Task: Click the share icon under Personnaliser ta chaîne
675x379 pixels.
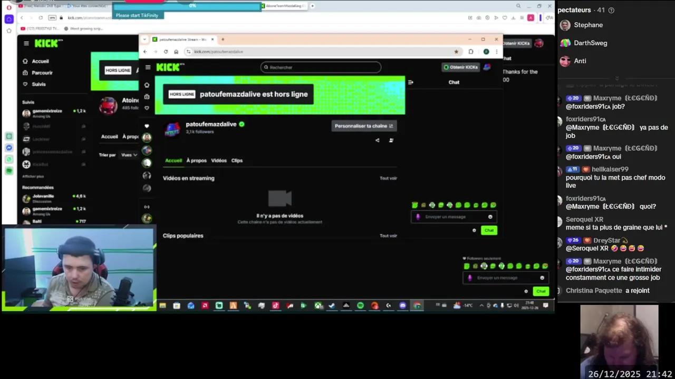Action: 377,141
